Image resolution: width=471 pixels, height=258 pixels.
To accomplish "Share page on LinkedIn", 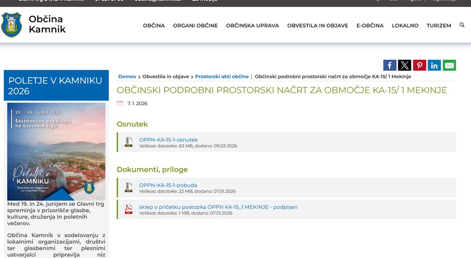I will coord(434,65).
